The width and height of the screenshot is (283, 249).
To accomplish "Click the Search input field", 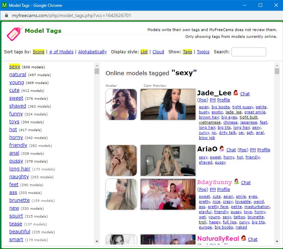I will (248, 52).
